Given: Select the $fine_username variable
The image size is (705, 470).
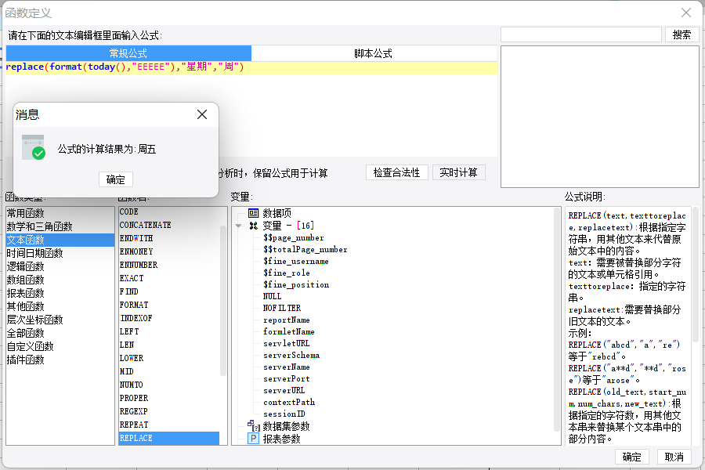Looking at the screenshot, I should [x=296, y=261].
